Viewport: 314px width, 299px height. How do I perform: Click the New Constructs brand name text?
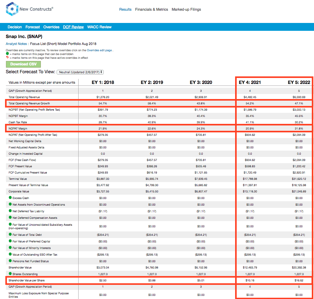click(x=36, y=9)
